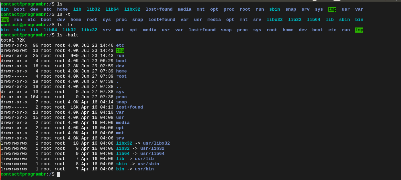Click 'lost+found' in the 16K row
Viewport: 401px width, 180px height.
(x=129, y=107)
